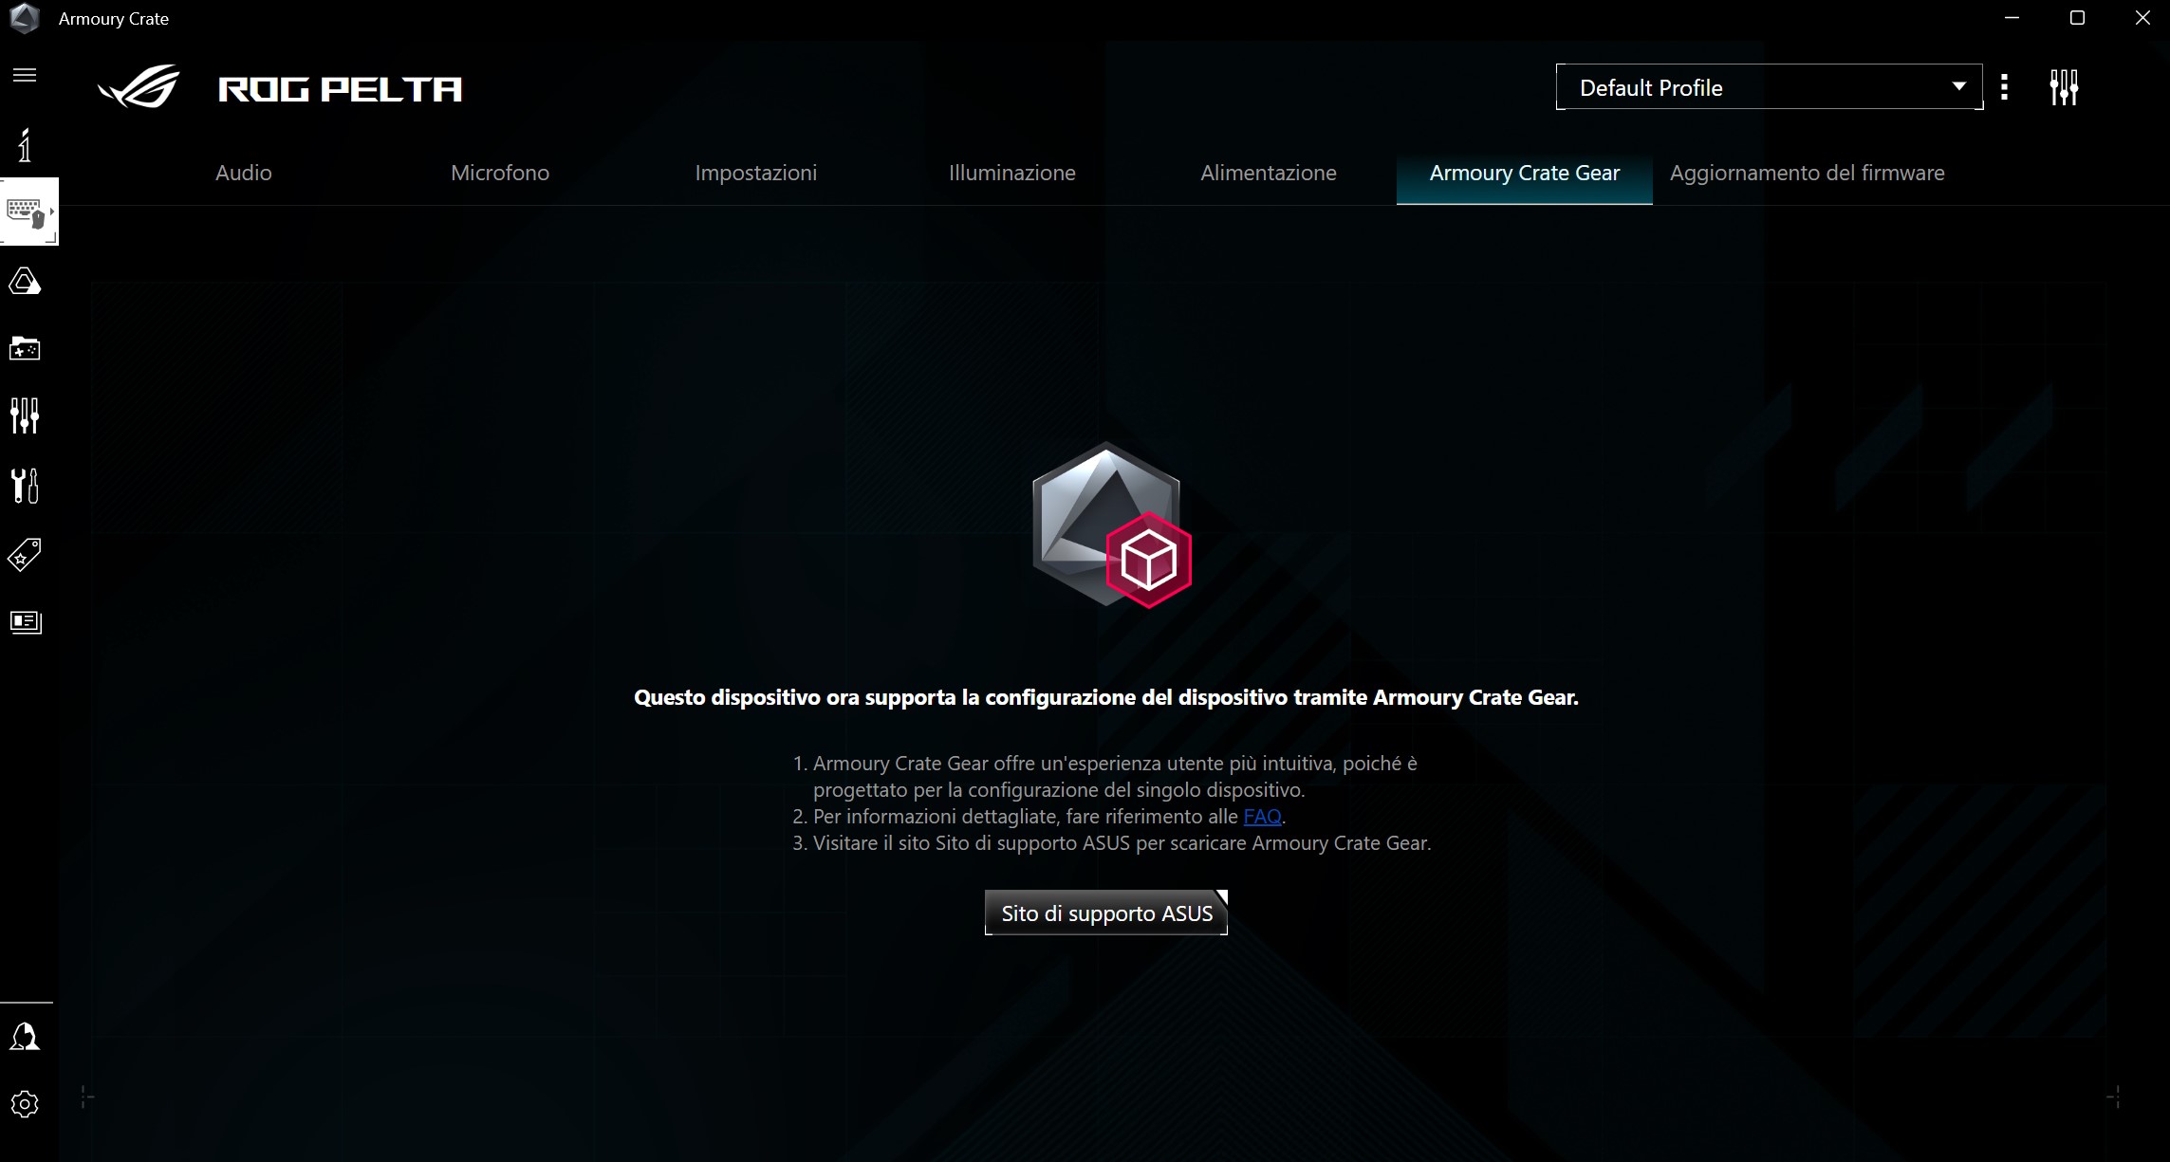Viewport: 2170px width, 1162px height.
Task: Open Aura Sync triangle sidebar icon
Action: point(25,282)
